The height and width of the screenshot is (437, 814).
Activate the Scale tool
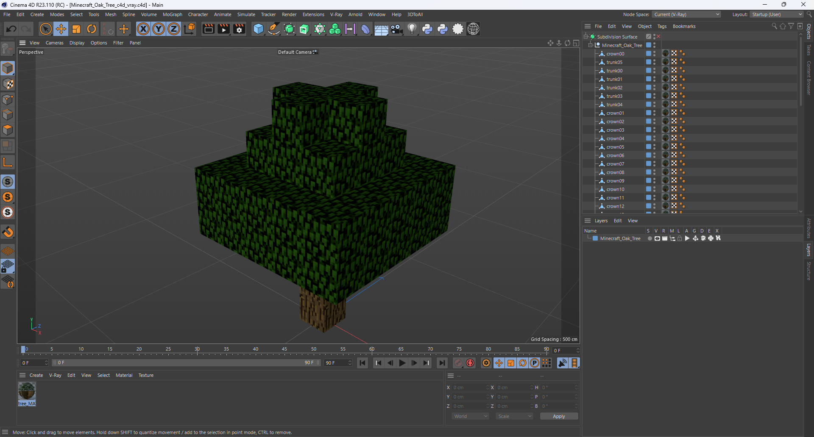click(76, 29)
